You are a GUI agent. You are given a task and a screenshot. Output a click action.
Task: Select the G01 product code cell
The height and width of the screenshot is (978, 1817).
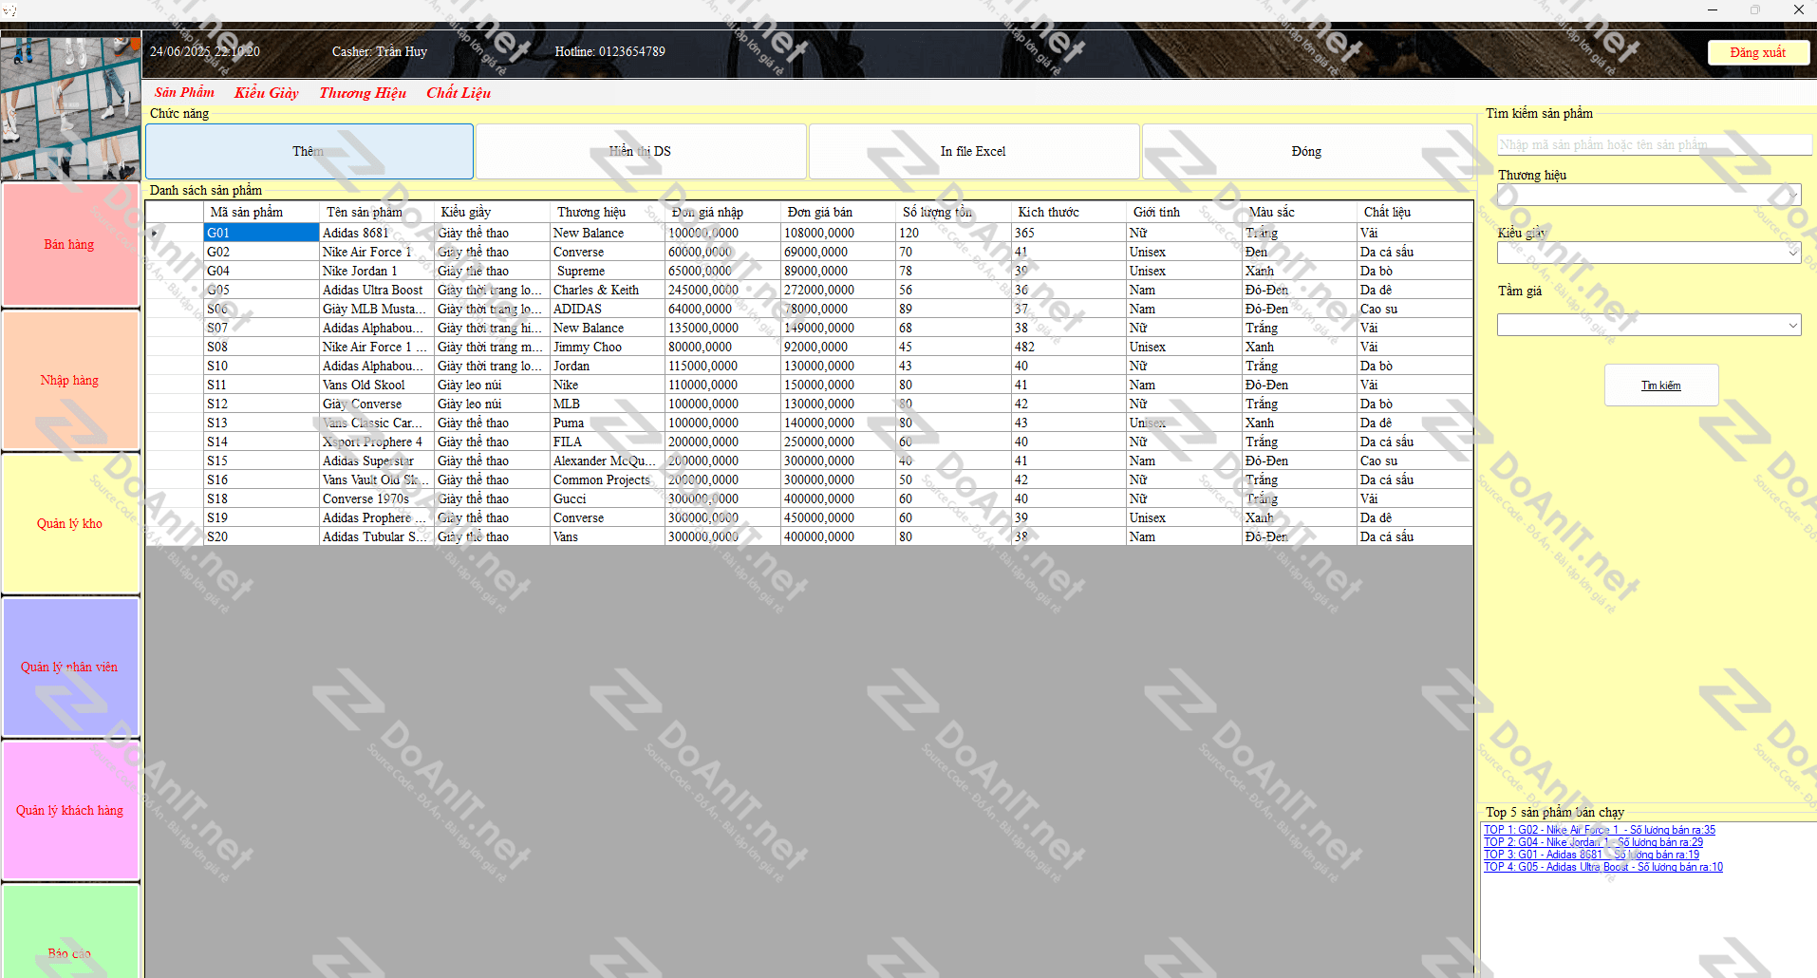262,233
